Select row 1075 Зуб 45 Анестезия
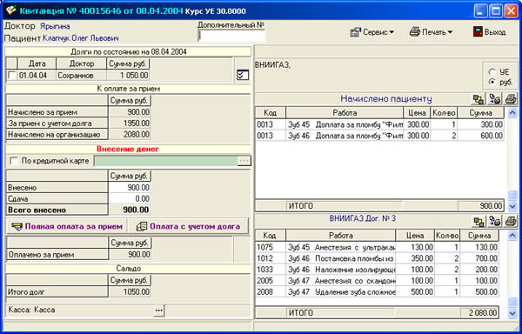This screenshot has width=522, height=334. [377, 248]
